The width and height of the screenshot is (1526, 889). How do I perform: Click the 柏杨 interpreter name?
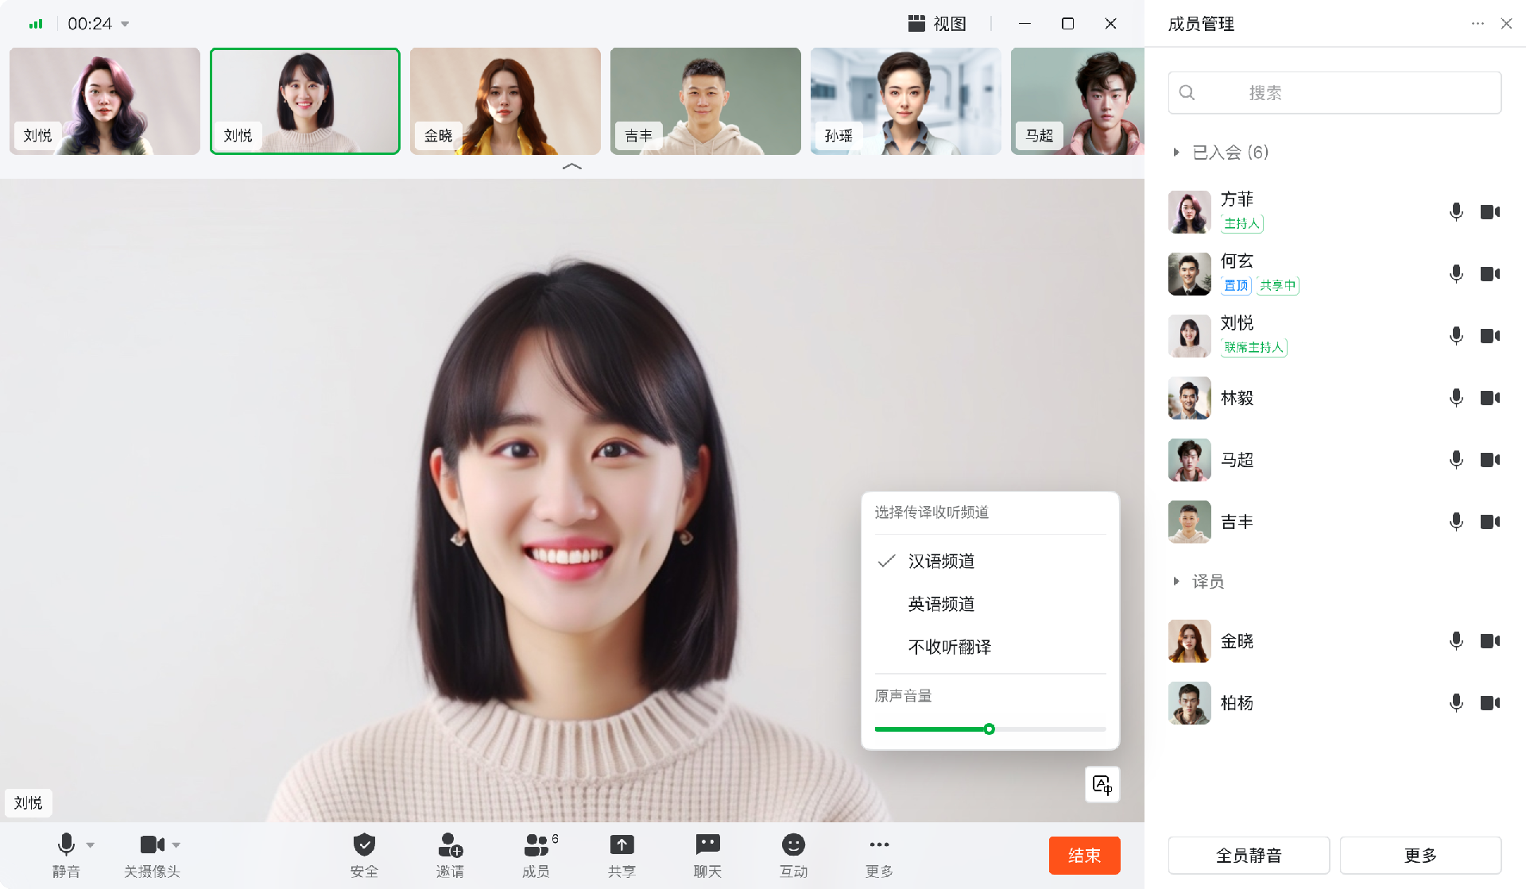[1237, 703]
